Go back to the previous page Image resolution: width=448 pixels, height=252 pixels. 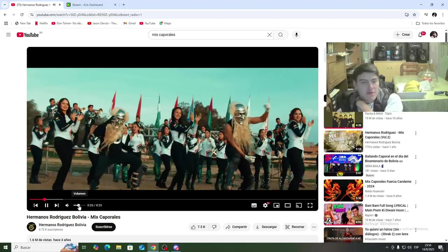click(x=5, y=15)
